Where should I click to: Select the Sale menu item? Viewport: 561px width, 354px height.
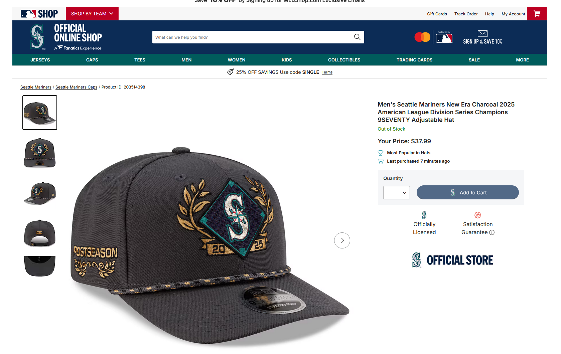point(474,60)
